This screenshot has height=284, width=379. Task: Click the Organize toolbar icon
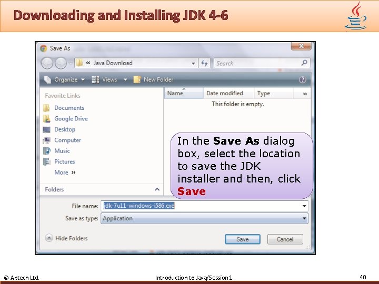point(47,79)
